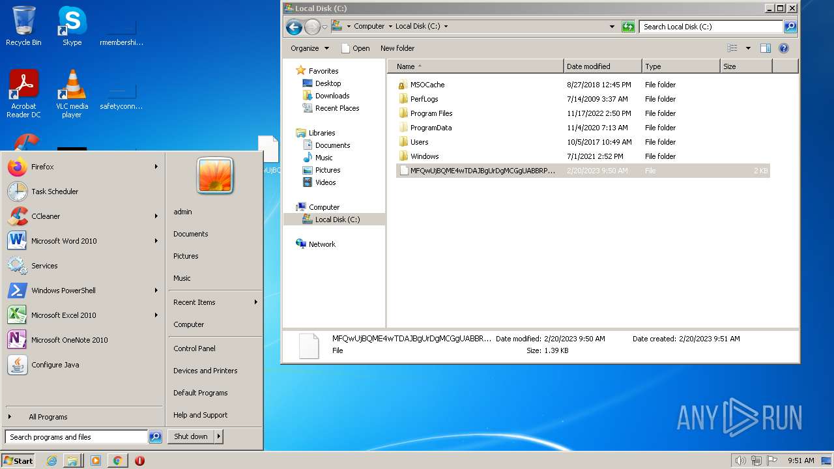Select the MSOCache folder icon
This screenshot has width=834, height=469.
point(403,85)
